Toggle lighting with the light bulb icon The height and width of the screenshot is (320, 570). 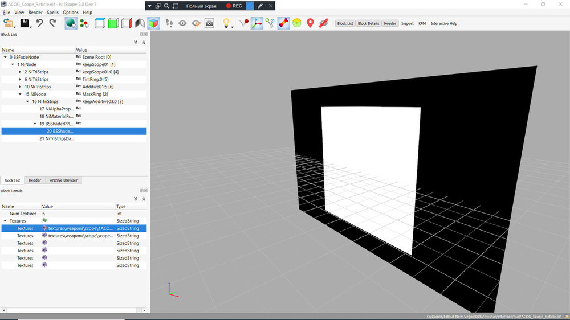click(226, 23)
